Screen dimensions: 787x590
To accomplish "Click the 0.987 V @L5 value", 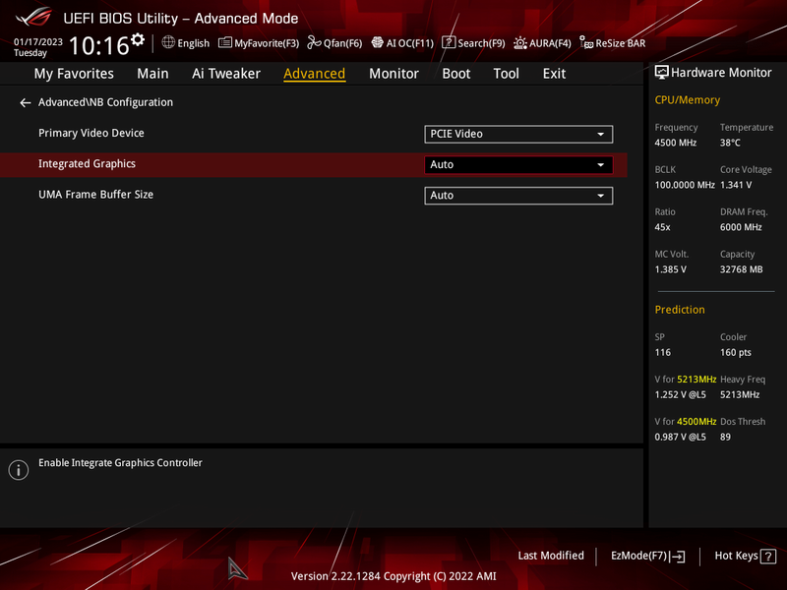I will click(680, 437).
